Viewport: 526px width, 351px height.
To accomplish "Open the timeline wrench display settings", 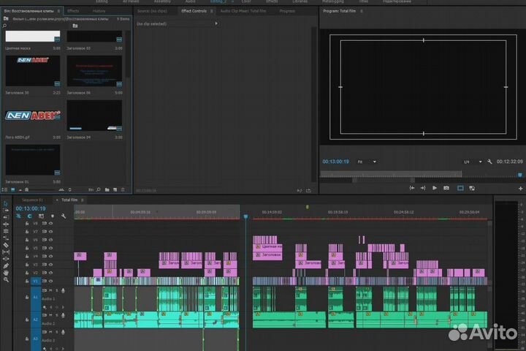I will [64, 216].
